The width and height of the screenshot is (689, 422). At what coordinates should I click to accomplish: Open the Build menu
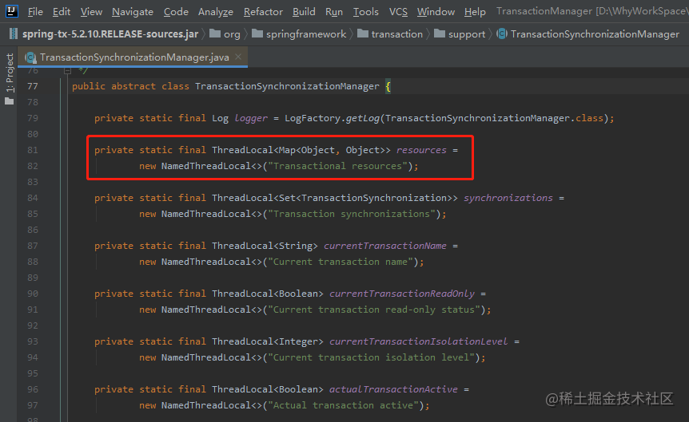[304, 12]
